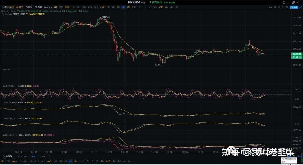Click the K线分析 analysis button
Image resolution: width=303 pixels, height=165 pixels.
pos(293,7)
